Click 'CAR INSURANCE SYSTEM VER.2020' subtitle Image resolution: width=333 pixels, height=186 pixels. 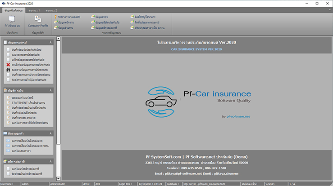pyautogui.click(x=196, y=49)
